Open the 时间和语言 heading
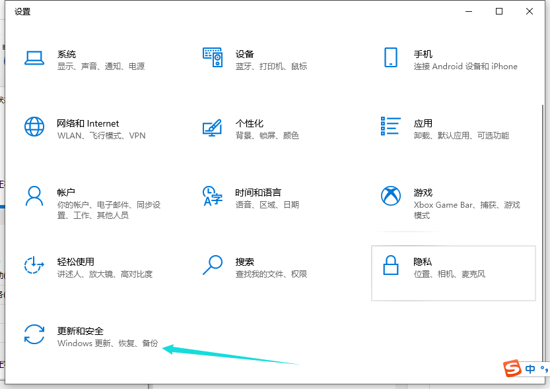 [x=258, y=193]
